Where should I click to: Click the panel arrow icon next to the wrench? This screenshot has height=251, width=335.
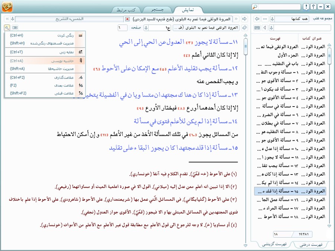point(15,28)
